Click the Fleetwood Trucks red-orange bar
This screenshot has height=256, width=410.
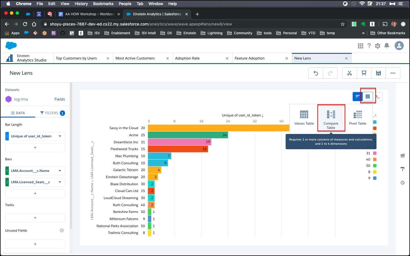pos(178,149)
